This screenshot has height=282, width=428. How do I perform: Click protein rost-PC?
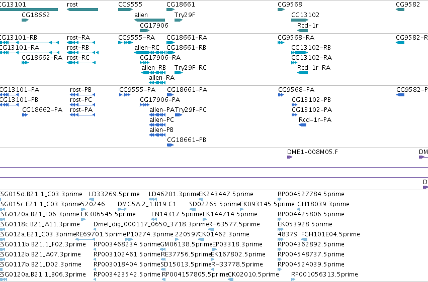click(x=82, y=105)
